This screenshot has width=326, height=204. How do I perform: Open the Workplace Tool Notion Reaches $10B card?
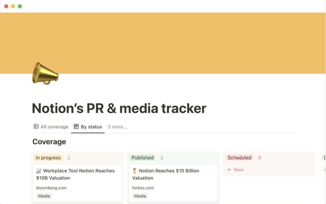point(79,174)
